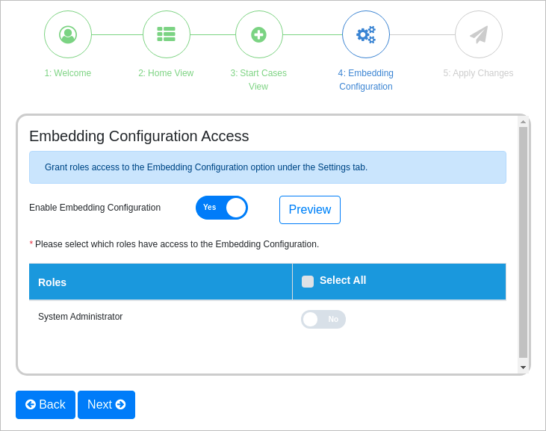546x431 pixels.
Task: Disable the Enable Embedding Configuration toggle
Action: (x=222, y=208)
